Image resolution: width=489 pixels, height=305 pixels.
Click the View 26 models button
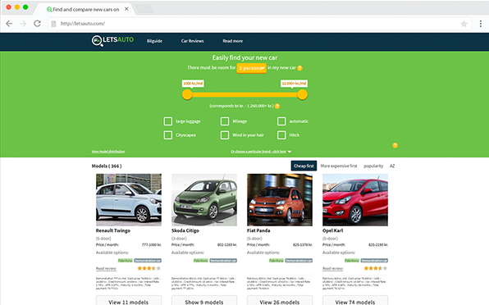(x=280, y=301)
